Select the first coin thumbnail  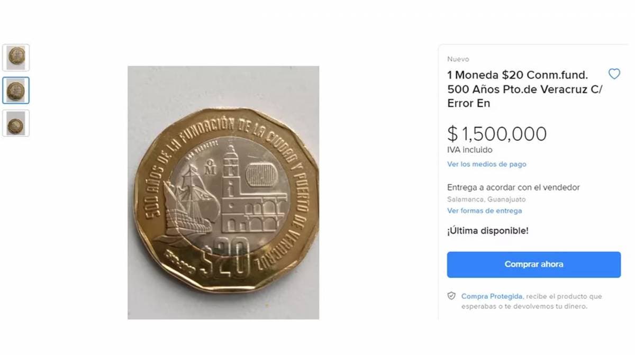tap(16, 57)
